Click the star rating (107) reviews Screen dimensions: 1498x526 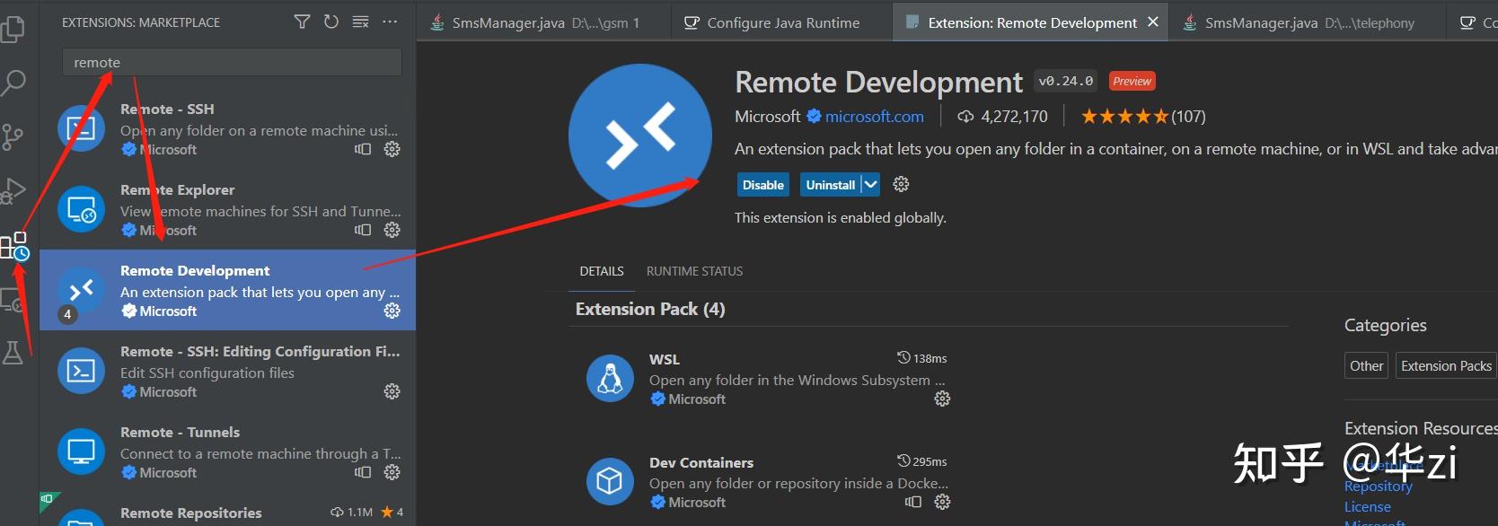click(x=1143, y=116)
